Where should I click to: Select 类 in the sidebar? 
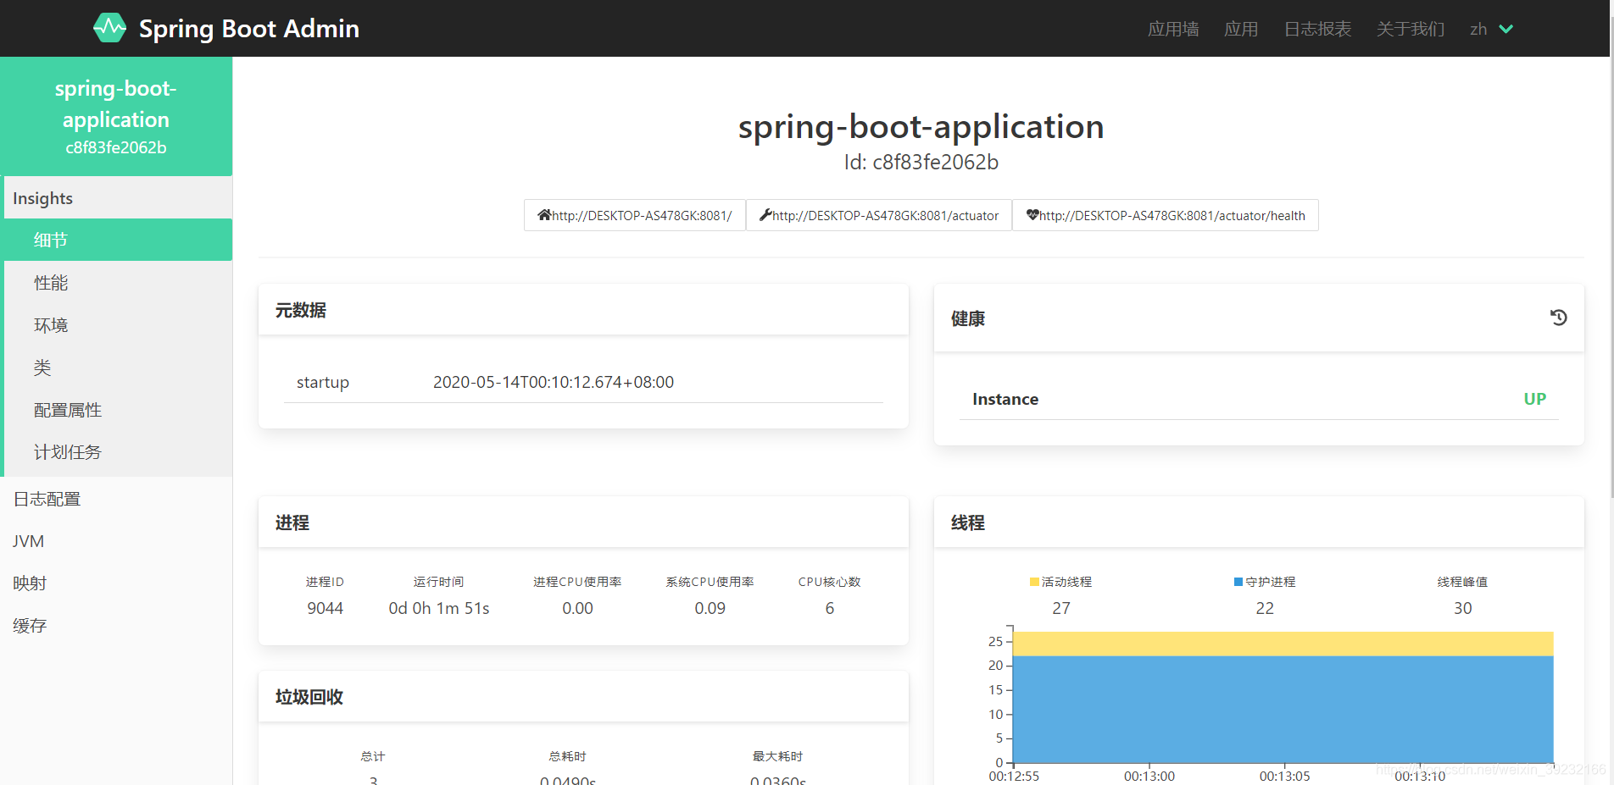tap(118, 368)
